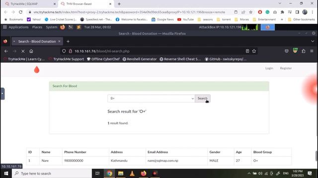Viewport: 318px width, 178px height.
Task: Open Applications menu in AttackBox
Action: point(16,27)
